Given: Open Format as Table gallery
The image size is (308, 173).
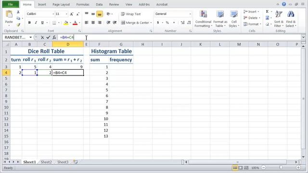Looking at the screenshot, I should point(220,19).
